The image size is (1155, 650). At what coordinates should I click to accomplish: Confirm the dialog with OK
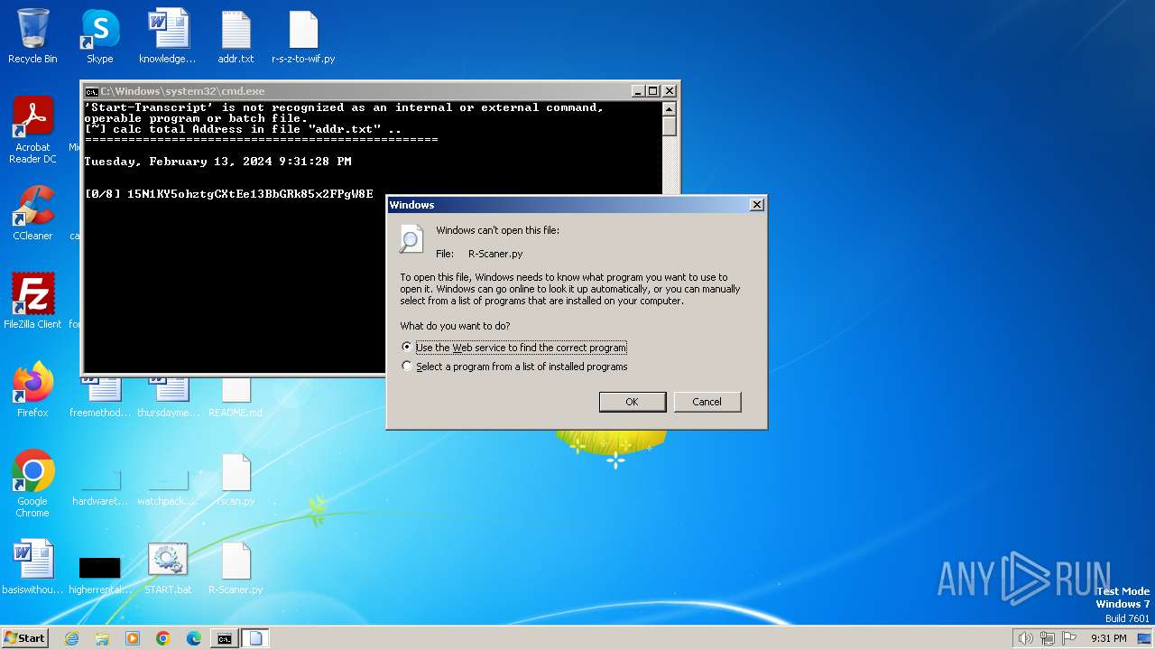coord(633,402)
